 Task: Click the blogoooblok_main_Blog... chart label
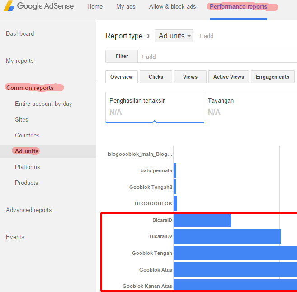pyautogui.click(x=140, y=154)
